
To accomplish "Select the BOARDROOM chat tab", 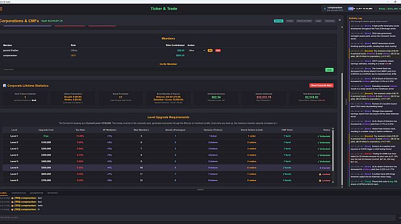I will coord(37,193).
